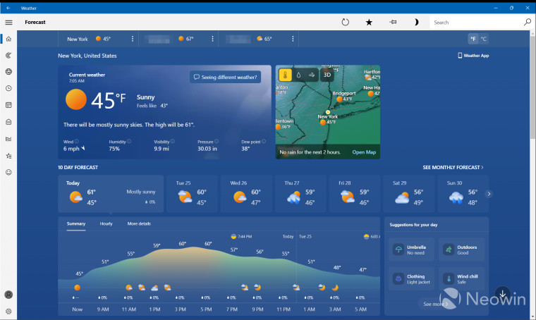This screenshot has width=536, height=320.
Task: Open options menu for 67° location
Action: point(212,39)
